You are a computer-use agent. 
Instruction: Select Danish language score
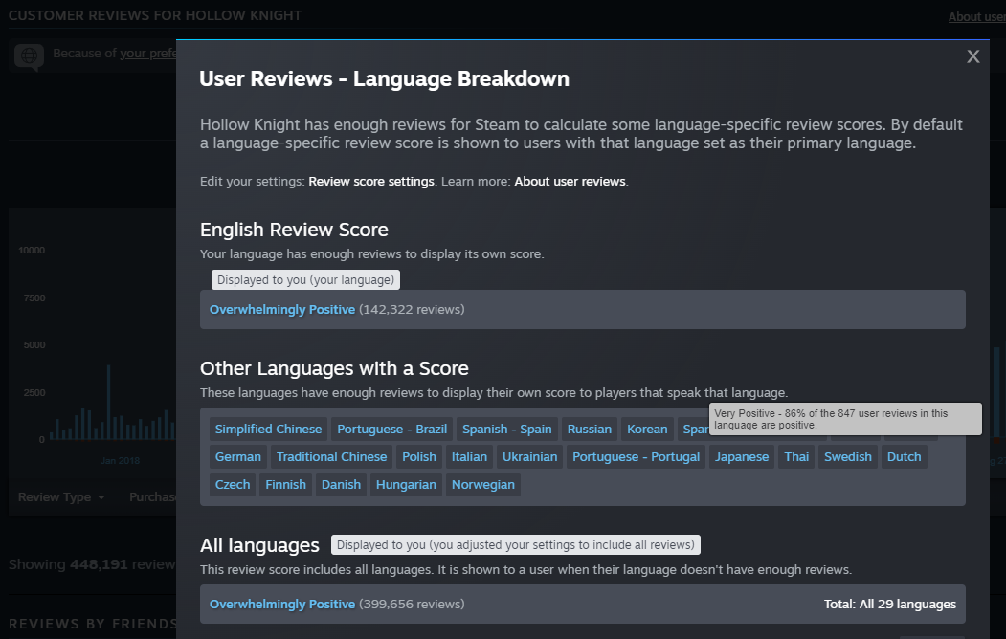[341, 485]
